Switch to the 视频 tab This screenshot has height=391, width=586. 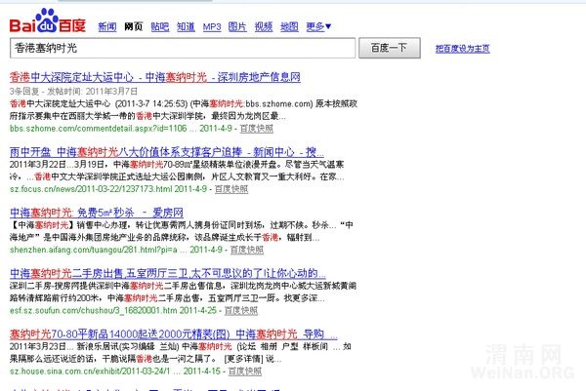coord(264,27)
